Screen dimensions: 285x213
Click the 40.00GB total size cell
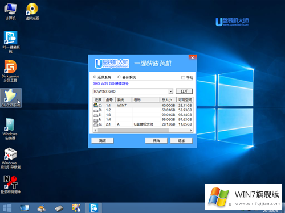pyautogui.click(x=168, y=105)
